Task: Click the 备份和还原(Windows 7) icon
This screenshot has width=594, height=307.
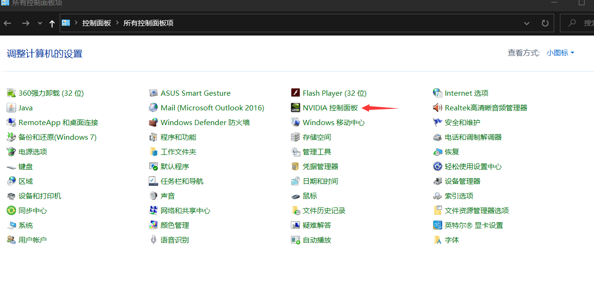Action: coord(11,137)
